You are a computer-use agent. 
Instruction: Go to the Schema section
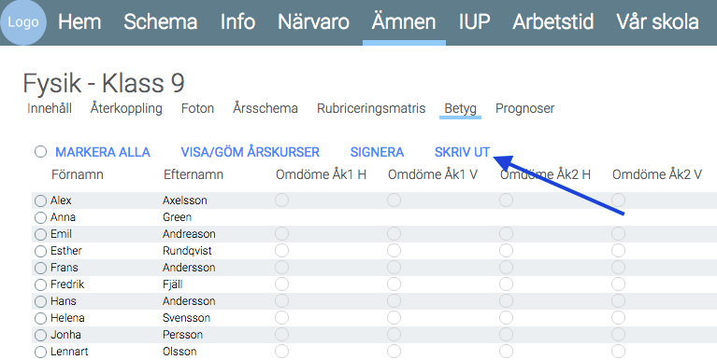(x=161, y=21)
